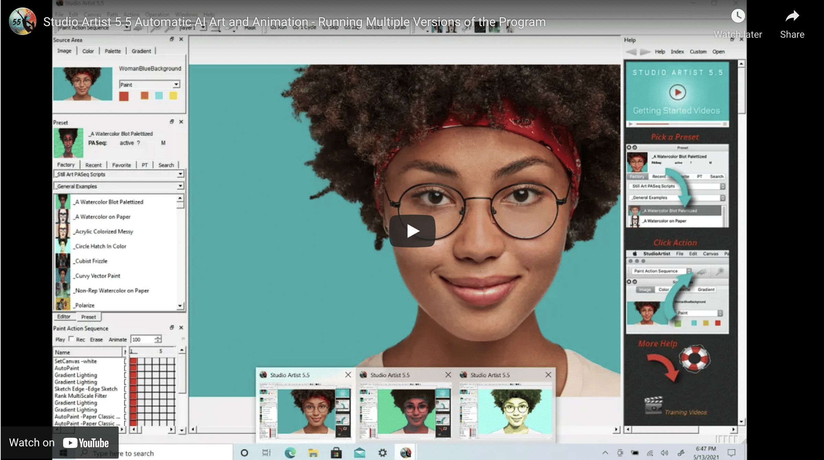Click the large YouTube play button
Image resolution: width=824 pixels, height=460 pixels.
412,231
